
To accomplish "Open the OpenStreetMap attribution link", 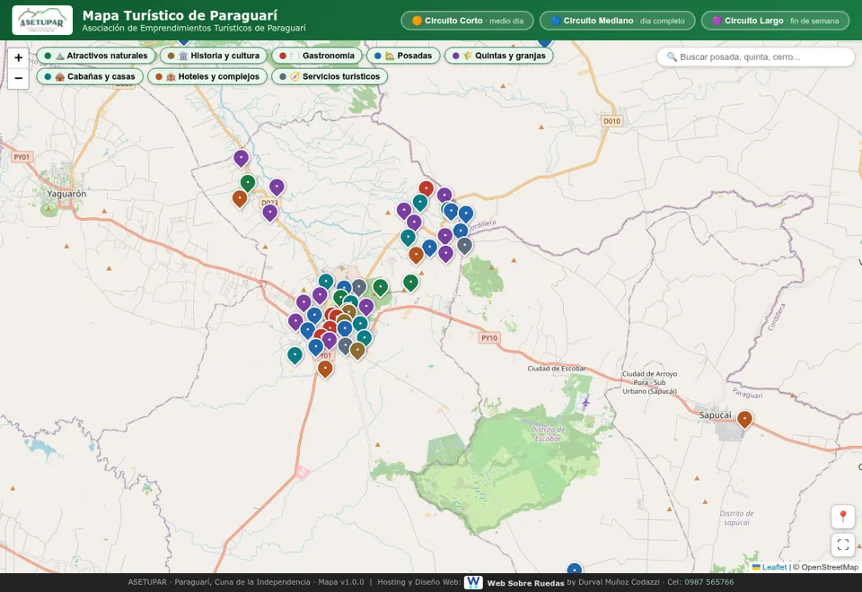I will point(830,567).
